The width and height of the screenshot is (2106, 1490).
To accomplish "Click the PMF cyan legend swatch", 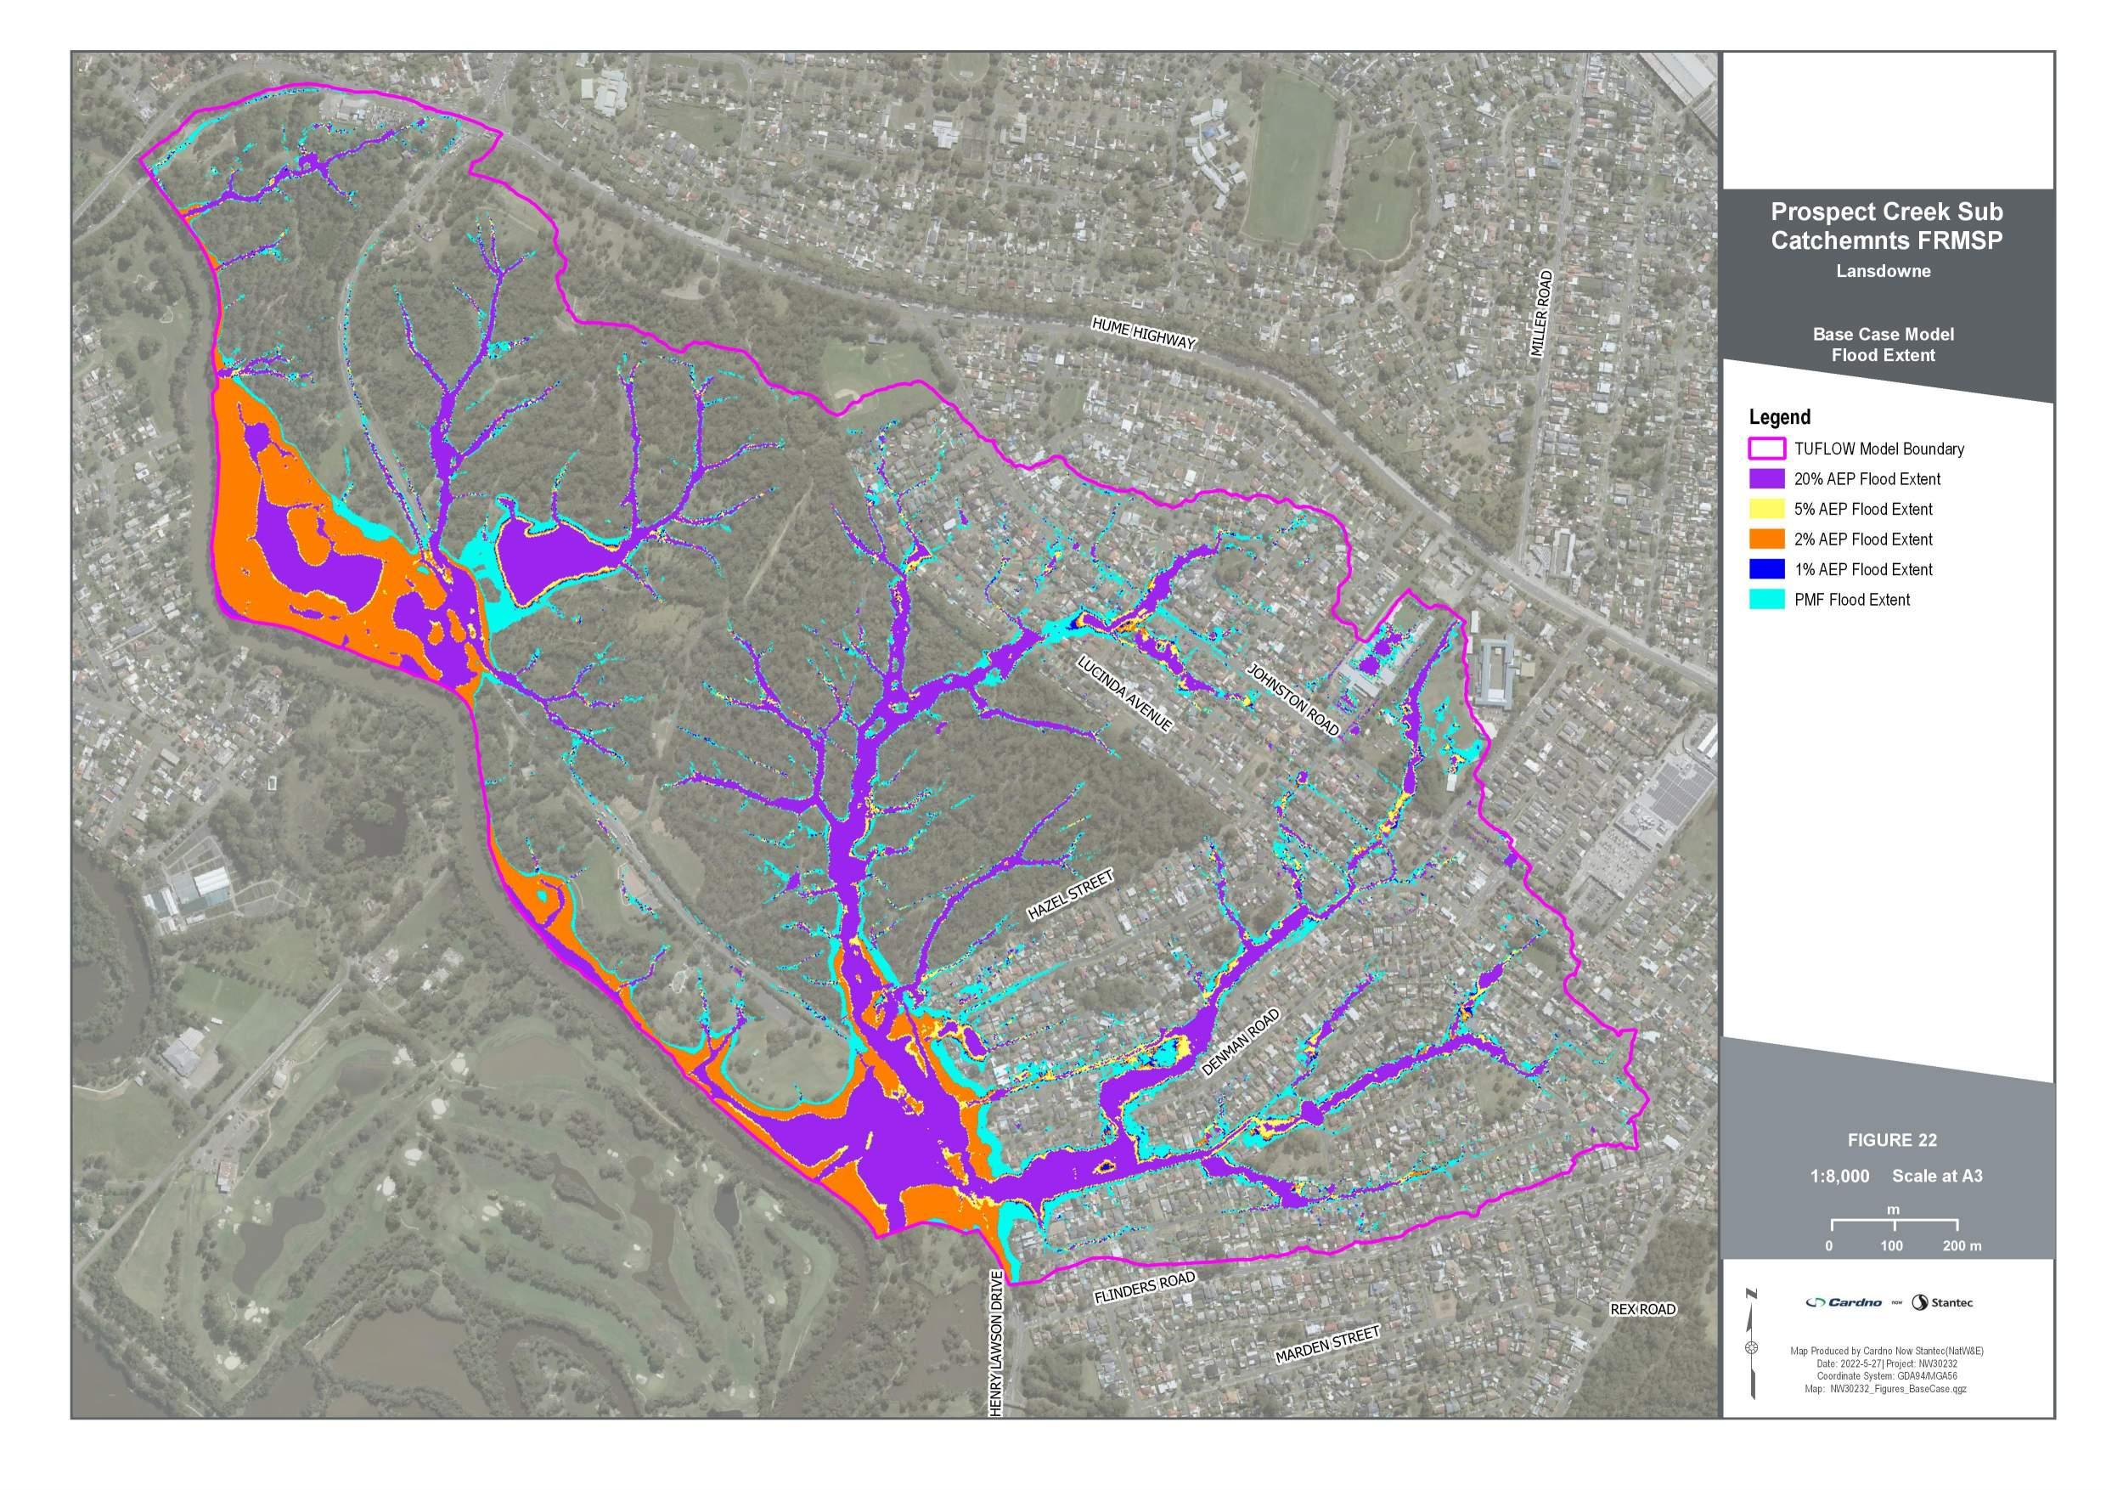I will (x=1766, y=600).
